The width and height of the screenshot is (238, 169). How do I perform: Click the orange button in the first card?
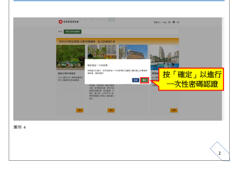(x=80, y=110)
